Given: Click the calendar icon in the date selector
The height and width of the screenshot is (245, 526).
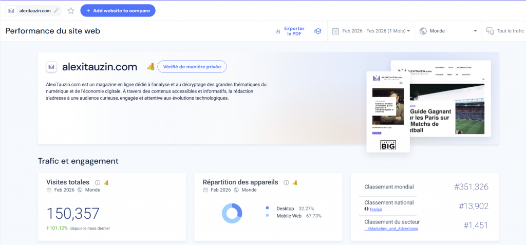Looking at the screenshot, I should (335, 31).
